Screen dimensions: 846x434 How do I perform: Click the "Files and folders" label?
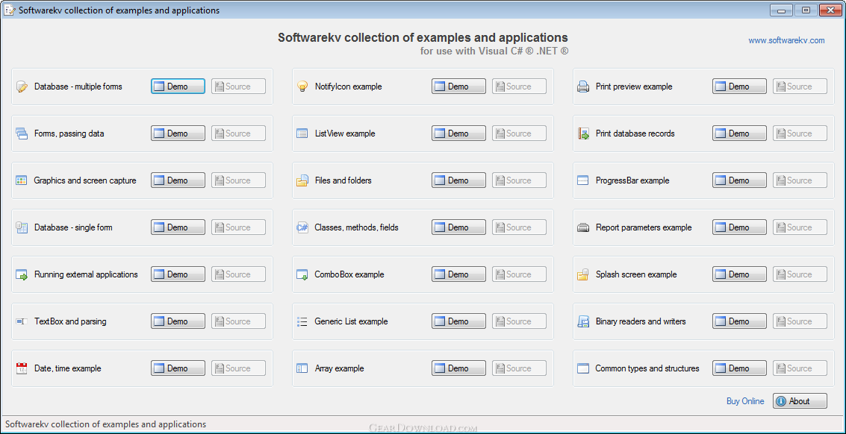(x=343, y=180)
